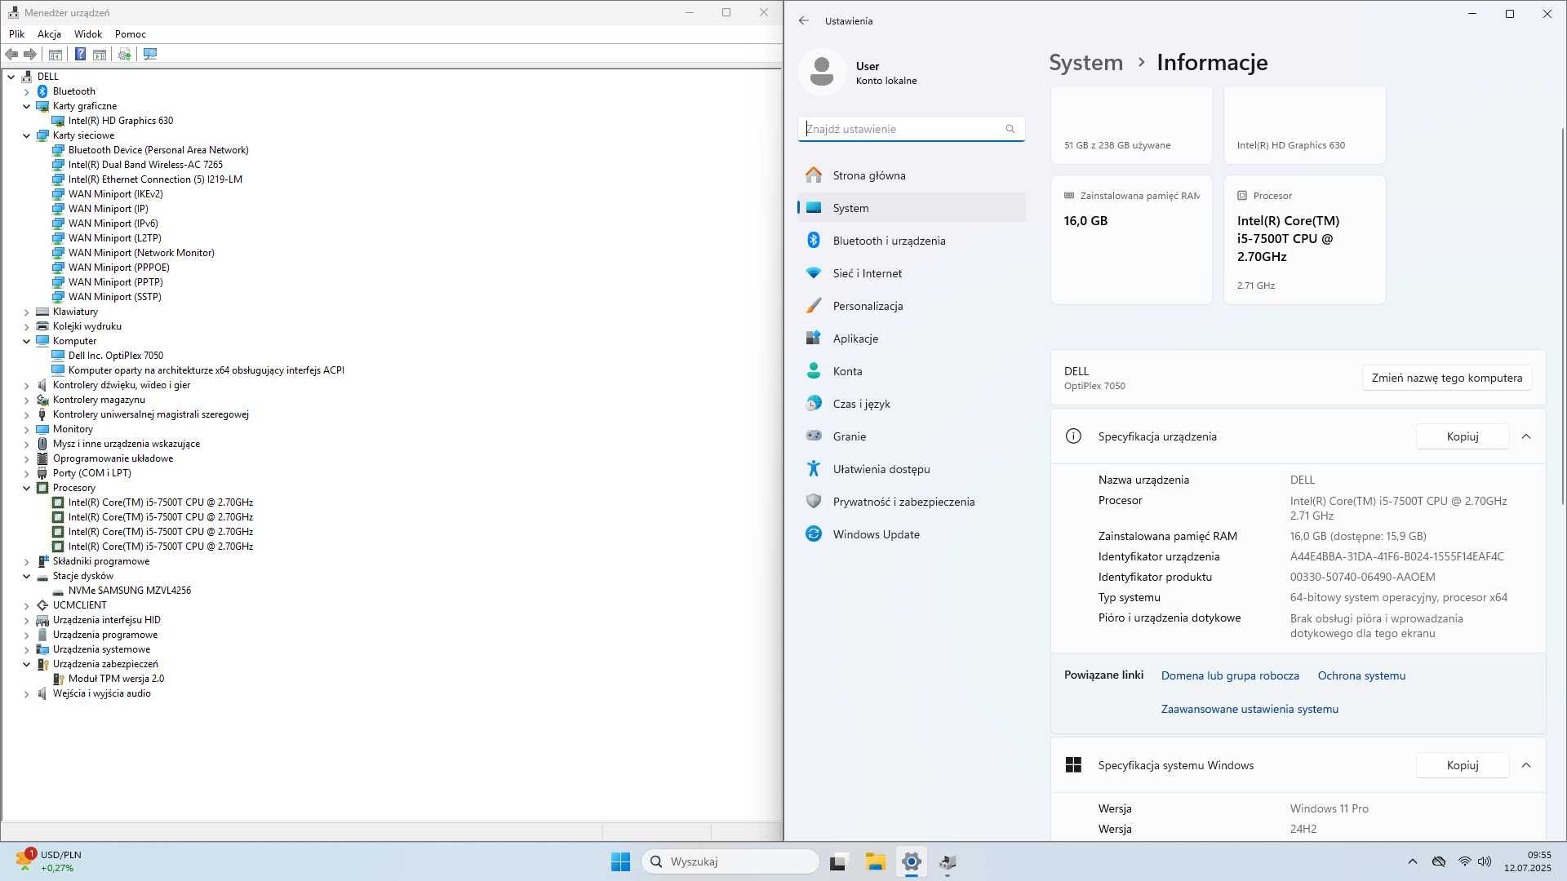Collapse the Specyfikacja systemu Windows chevron

pos(1526,765)
